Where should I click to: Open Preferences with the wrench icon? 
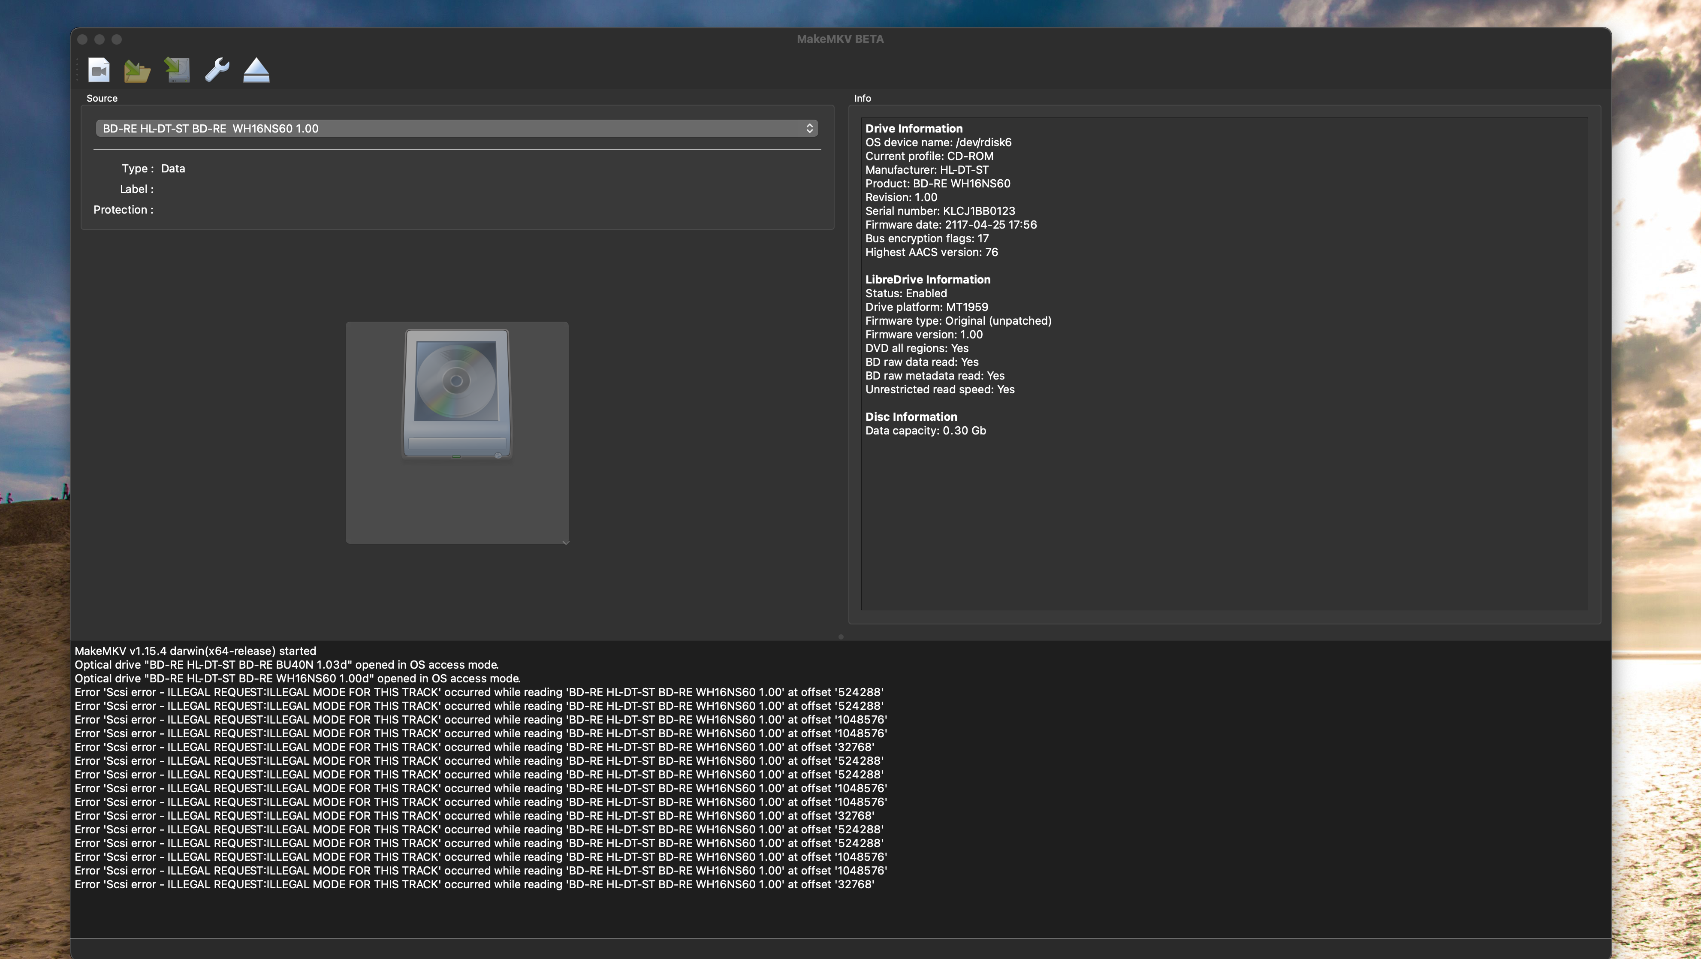point(217,70)
